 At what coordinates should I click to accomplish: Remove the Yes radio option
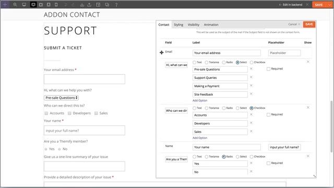point(251,163)
